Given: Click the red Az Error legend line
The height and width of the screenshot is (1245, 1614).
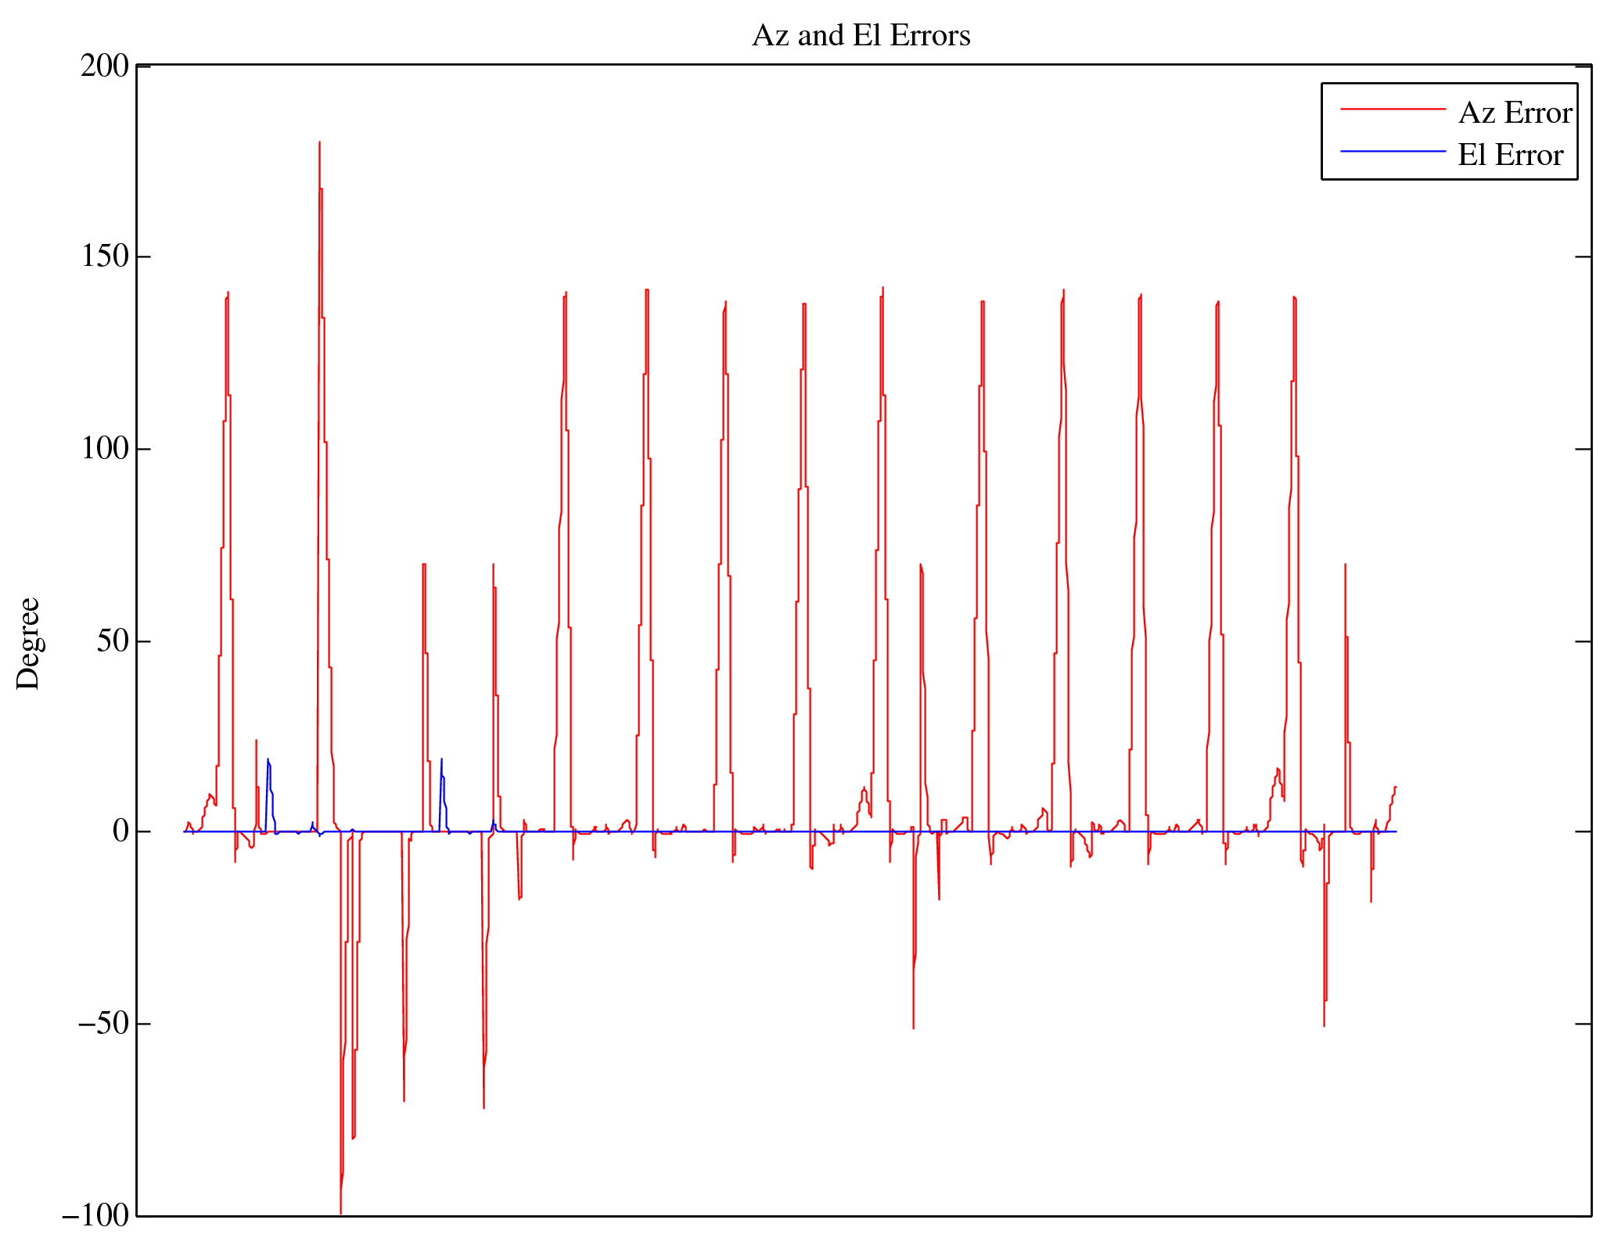Looking at the screenshot, I should (1393, 109).
